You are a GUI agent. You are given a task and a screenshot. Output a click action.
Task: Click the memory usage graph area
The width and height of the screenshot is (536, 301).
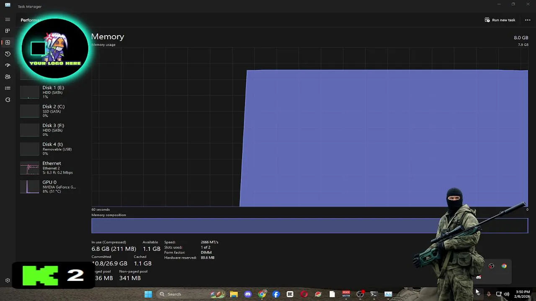(310, 127)
